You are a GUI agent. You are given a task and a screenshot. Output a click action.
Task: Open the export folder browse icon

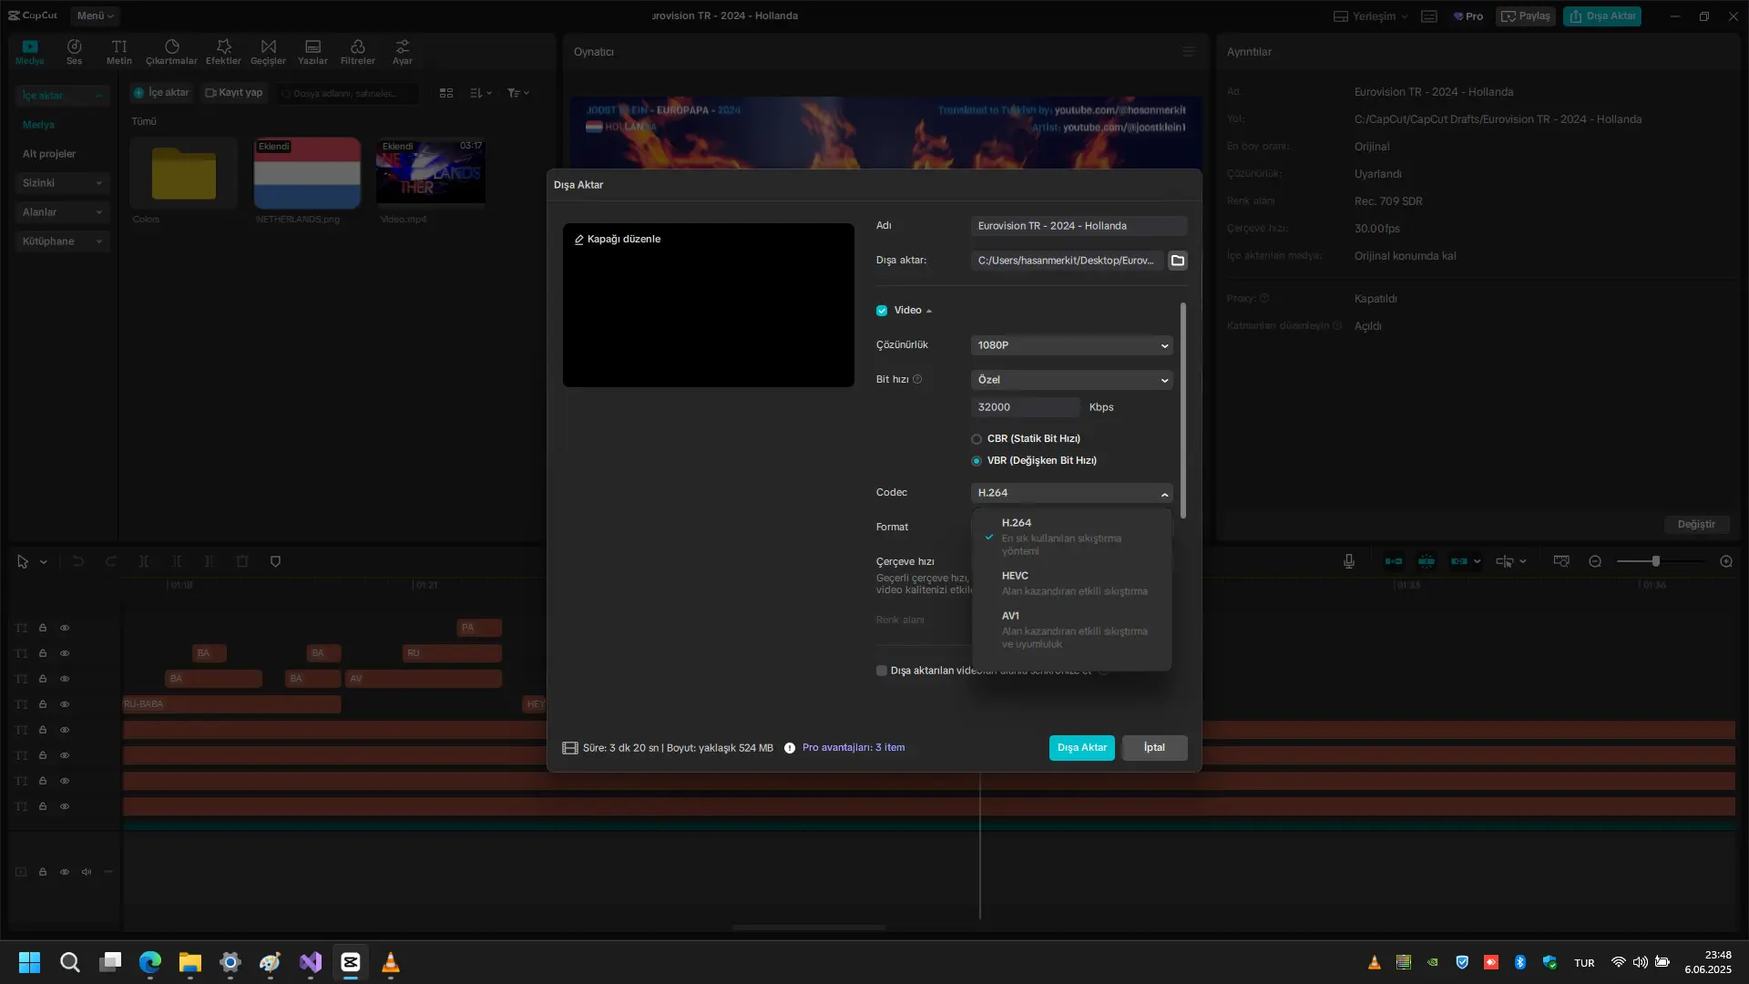1178,261
